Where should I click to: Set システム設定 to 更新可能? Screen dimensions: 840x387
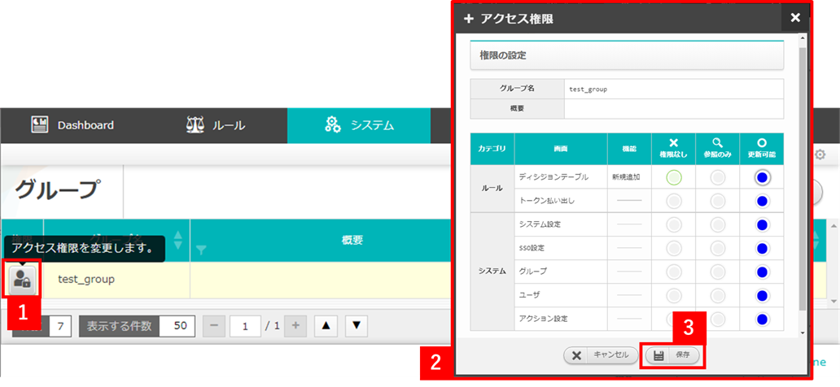tap(763, 225)
